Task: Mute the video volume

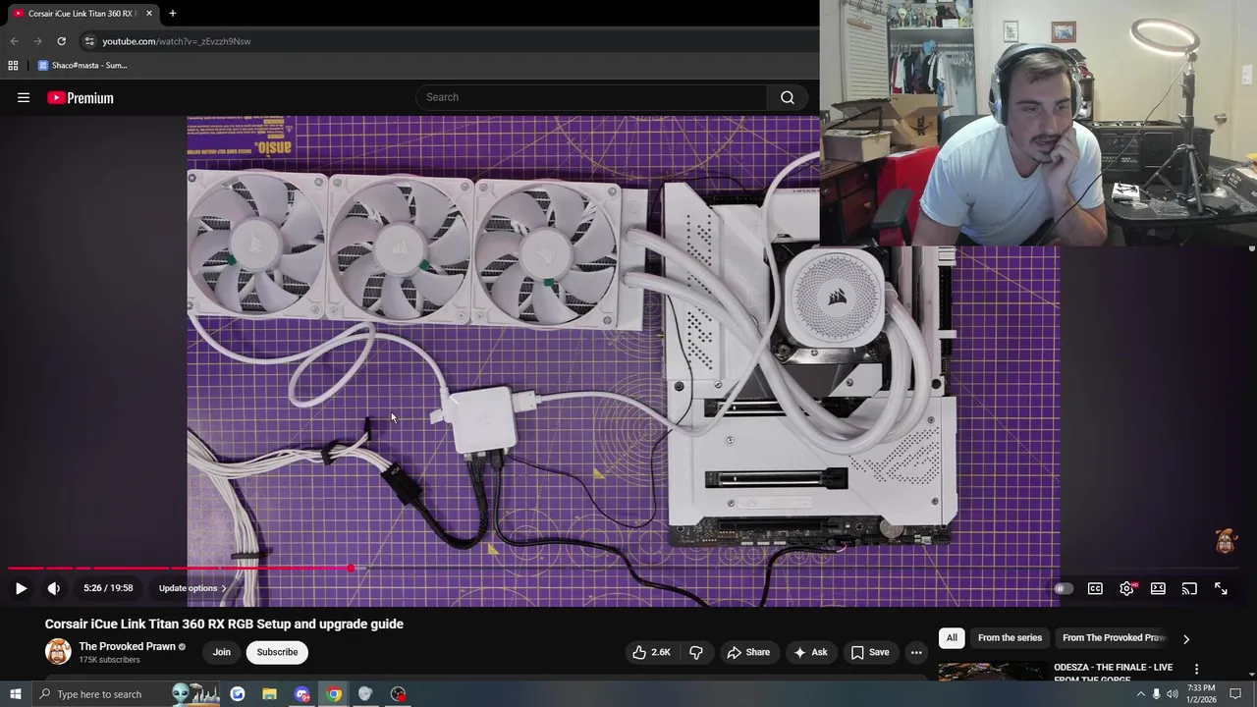Action: 54,588
